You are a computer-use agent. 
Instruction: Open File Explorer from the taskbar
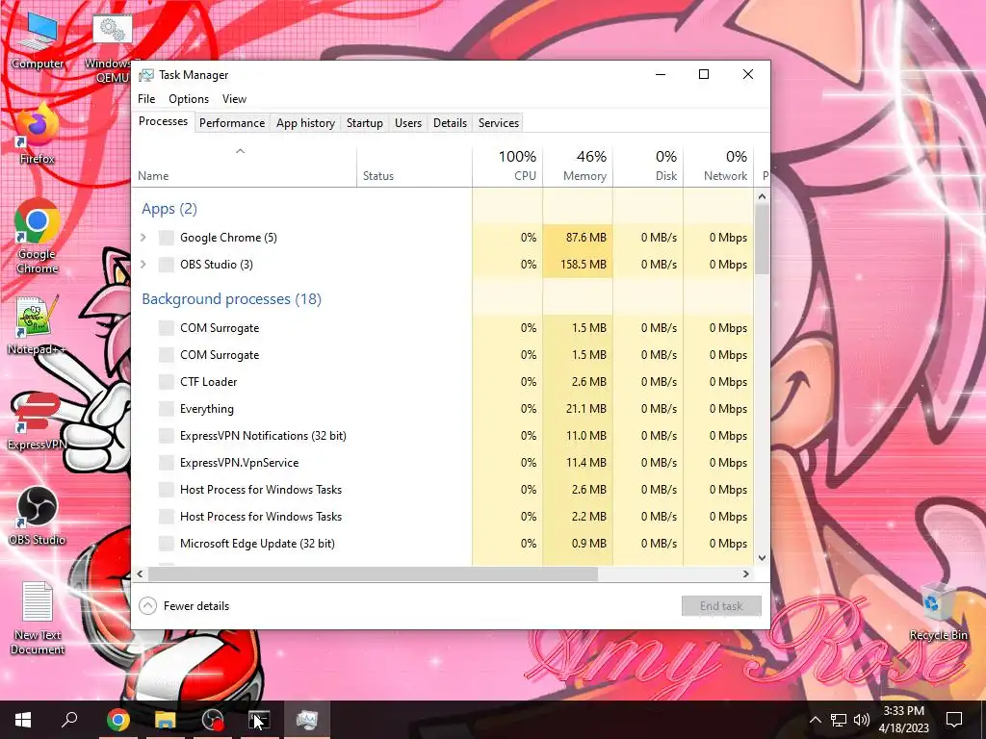click(166, 720)
